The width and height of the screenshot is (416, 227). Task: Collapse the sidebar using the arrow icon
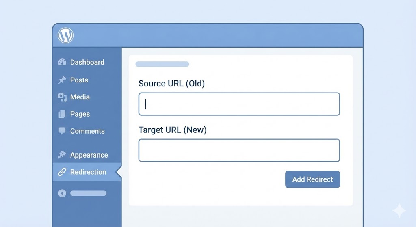tap(62, 193)
